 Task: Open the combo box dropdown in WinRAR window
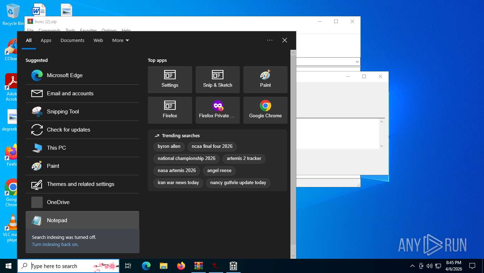click(357, 61)
